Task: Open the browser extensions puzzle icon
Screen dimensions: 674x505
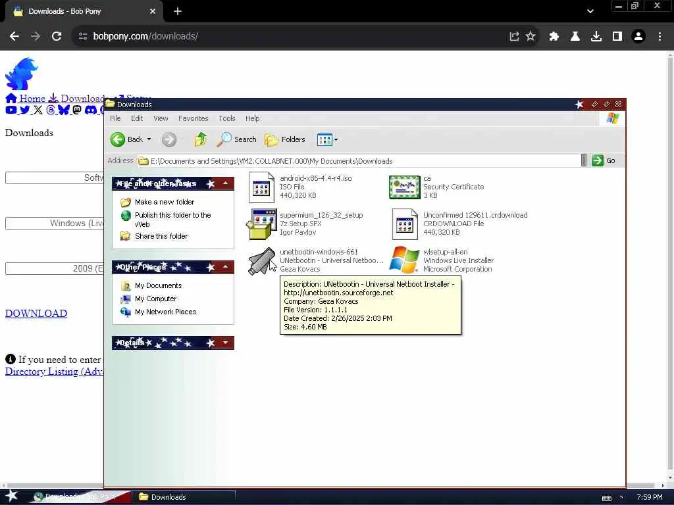Action: pyautogui.click(x=554, y=36)
